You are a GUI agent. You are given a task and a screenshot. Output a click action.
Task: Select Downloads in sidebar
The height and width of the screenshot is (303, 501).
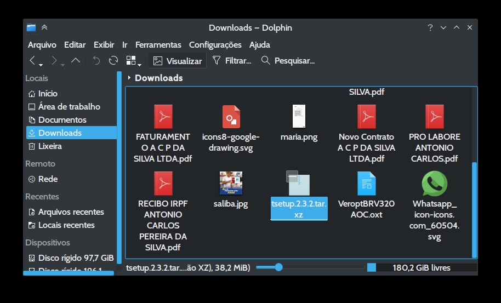pyautogui.click(x=71, y=133)
